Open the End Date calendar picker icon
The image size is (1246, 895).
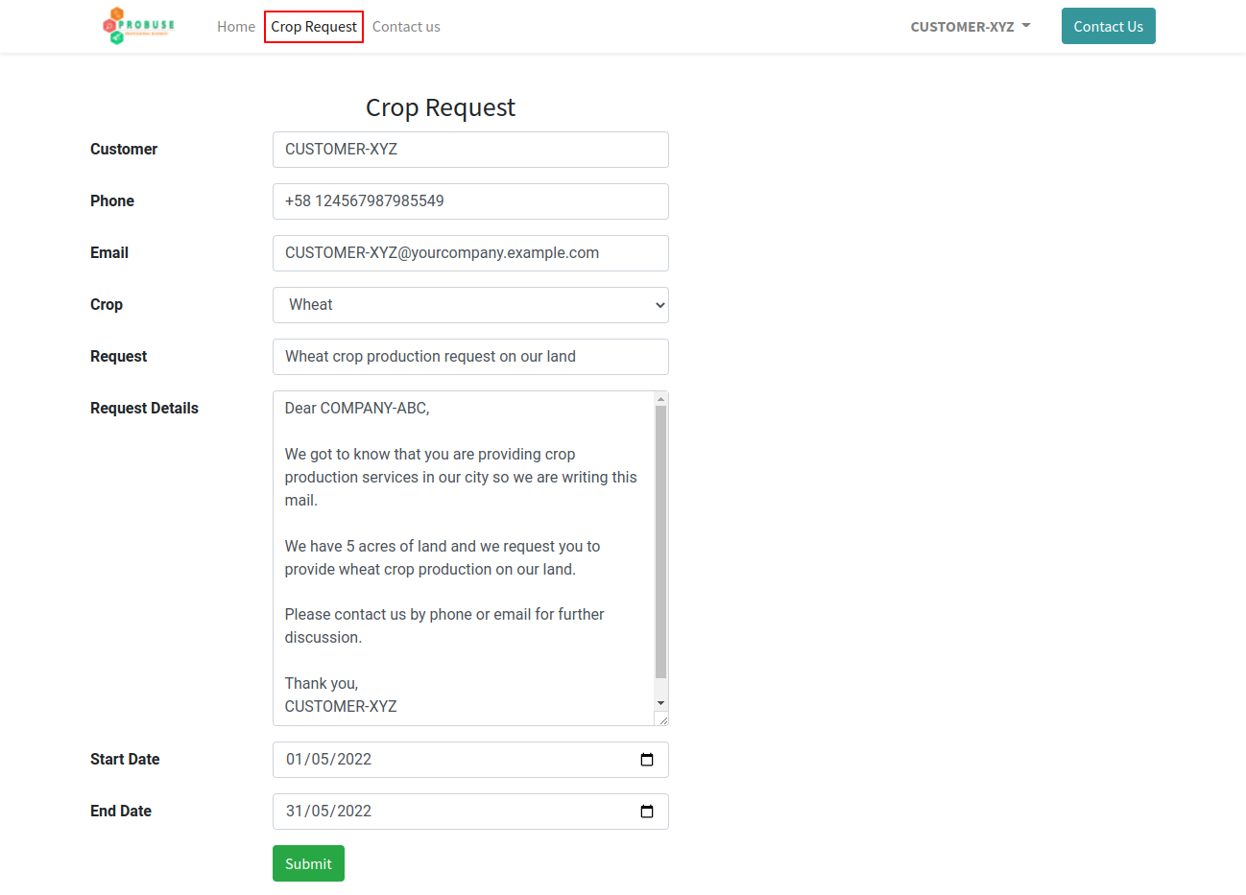tap(647, 812)
